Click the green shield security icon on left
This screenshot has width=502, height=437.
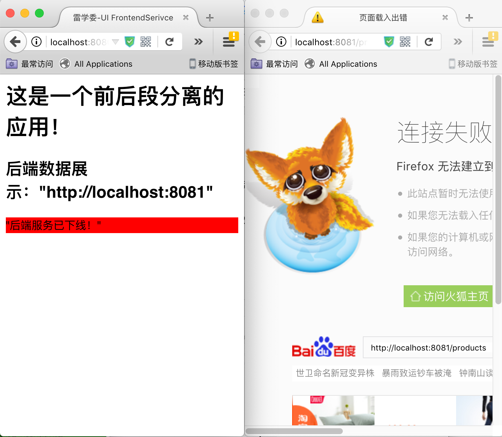[130, 42]
